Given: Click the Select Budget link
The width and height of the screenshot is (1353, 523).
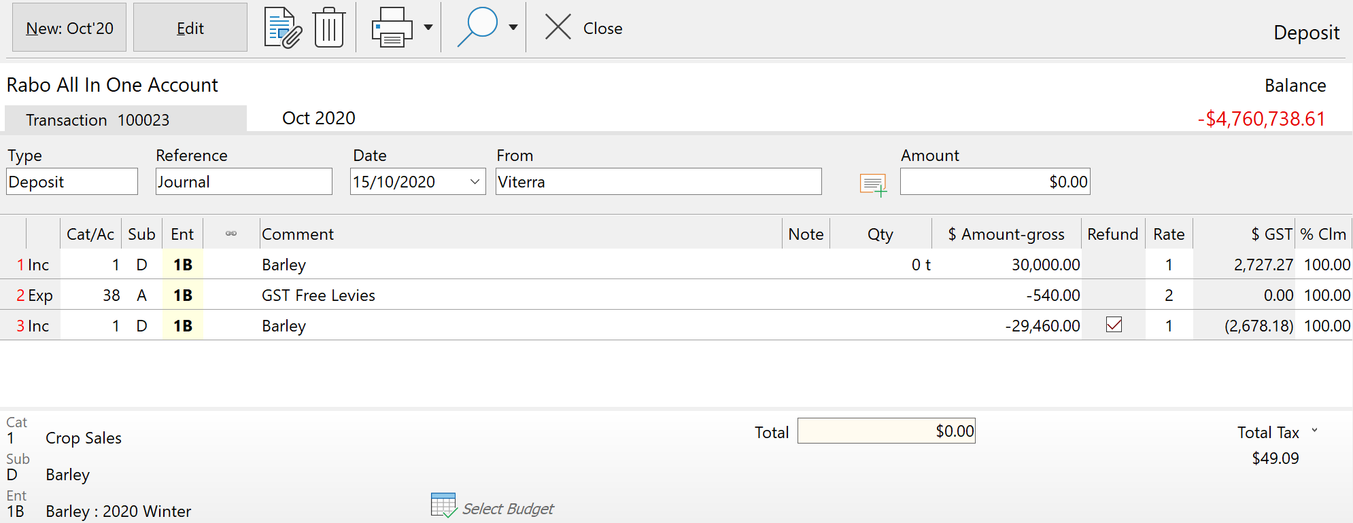Looking at the screenshot, I should [x=508, y=509].
